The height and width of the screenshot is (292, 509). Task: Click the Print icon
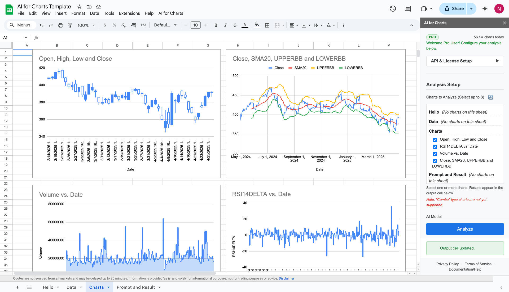click(60, 25)
